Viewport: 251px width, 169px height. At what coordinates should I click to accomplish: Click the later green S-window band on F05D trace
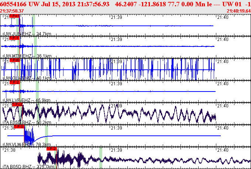(x=38, y=113)
